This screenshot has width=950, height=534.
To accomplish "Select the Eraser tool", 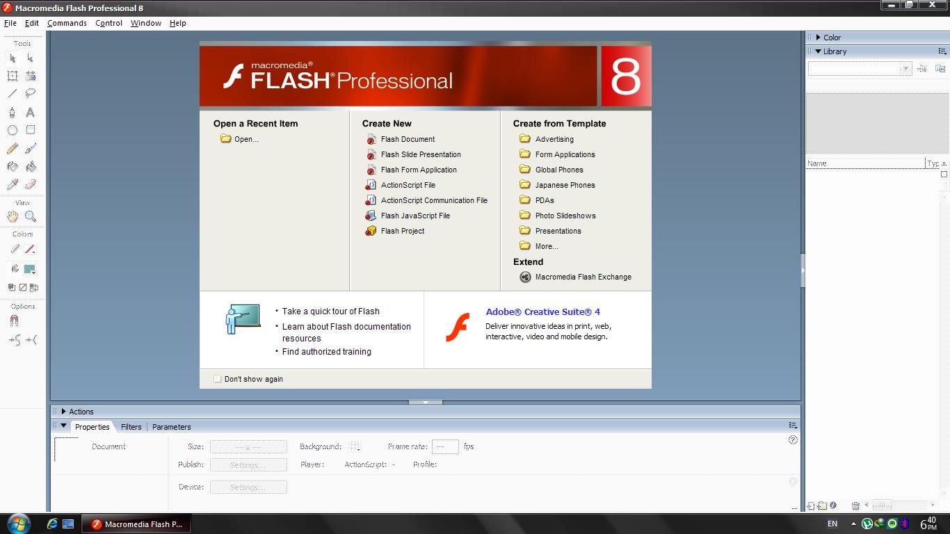I will click(29, 184).
